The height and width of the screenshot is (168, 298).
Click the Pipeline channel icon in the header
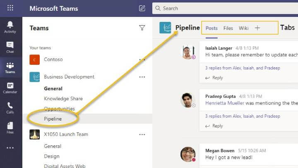coord(165,28)
